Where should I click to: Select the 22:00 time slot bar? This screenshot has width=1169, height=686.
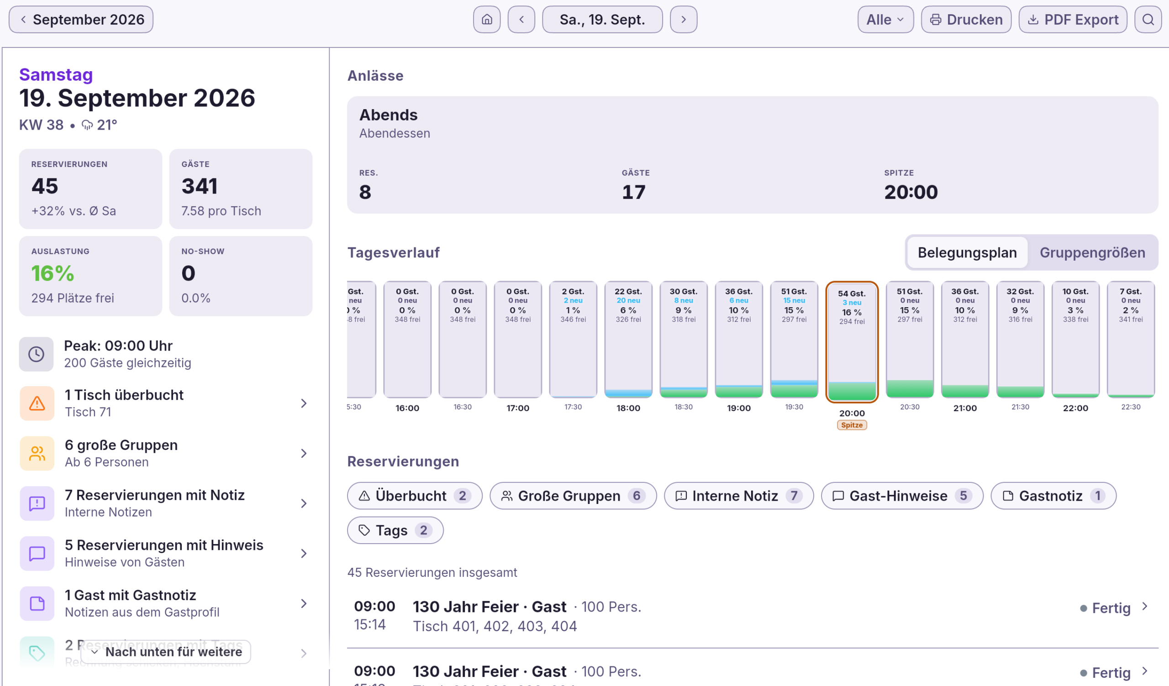[x=1075, y=339]
